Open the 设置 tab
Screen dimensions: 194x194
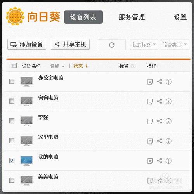(x=180, y=17)
